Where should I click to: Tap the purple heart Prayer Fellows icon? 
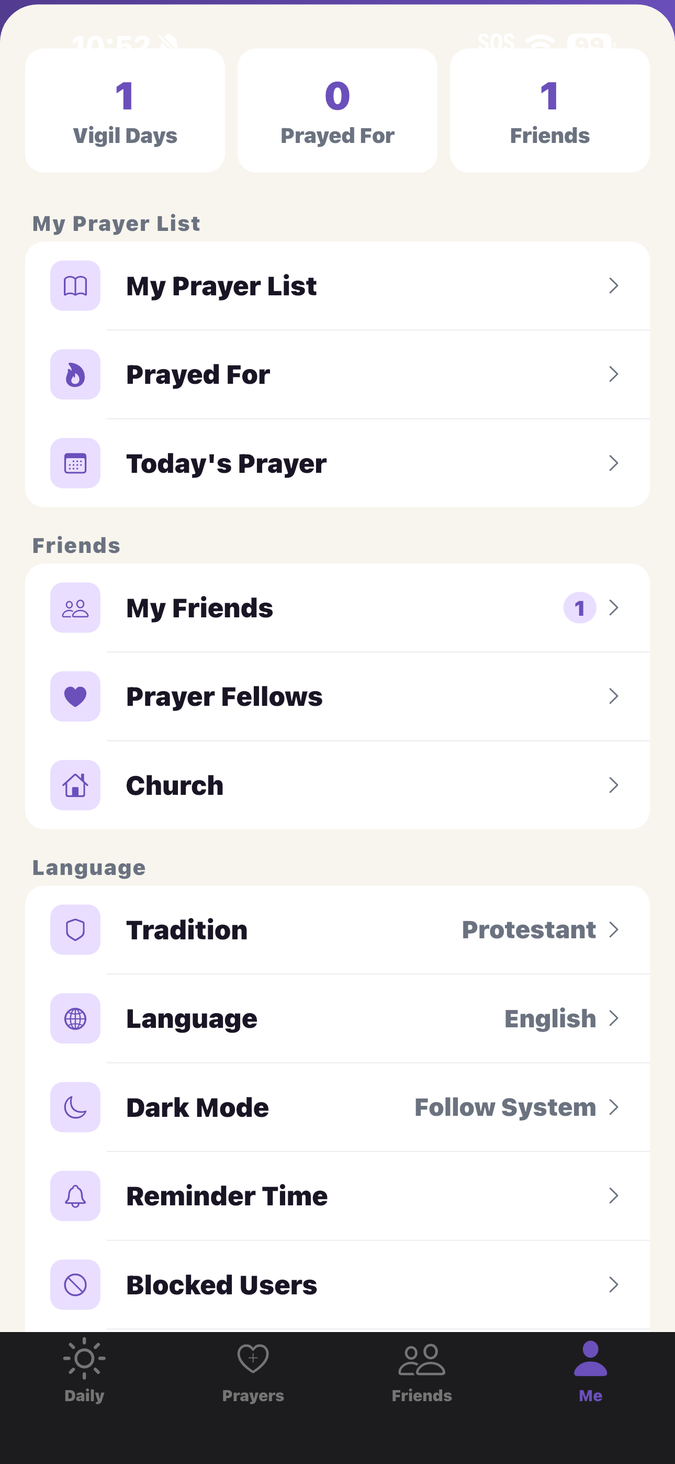[75, 696]
